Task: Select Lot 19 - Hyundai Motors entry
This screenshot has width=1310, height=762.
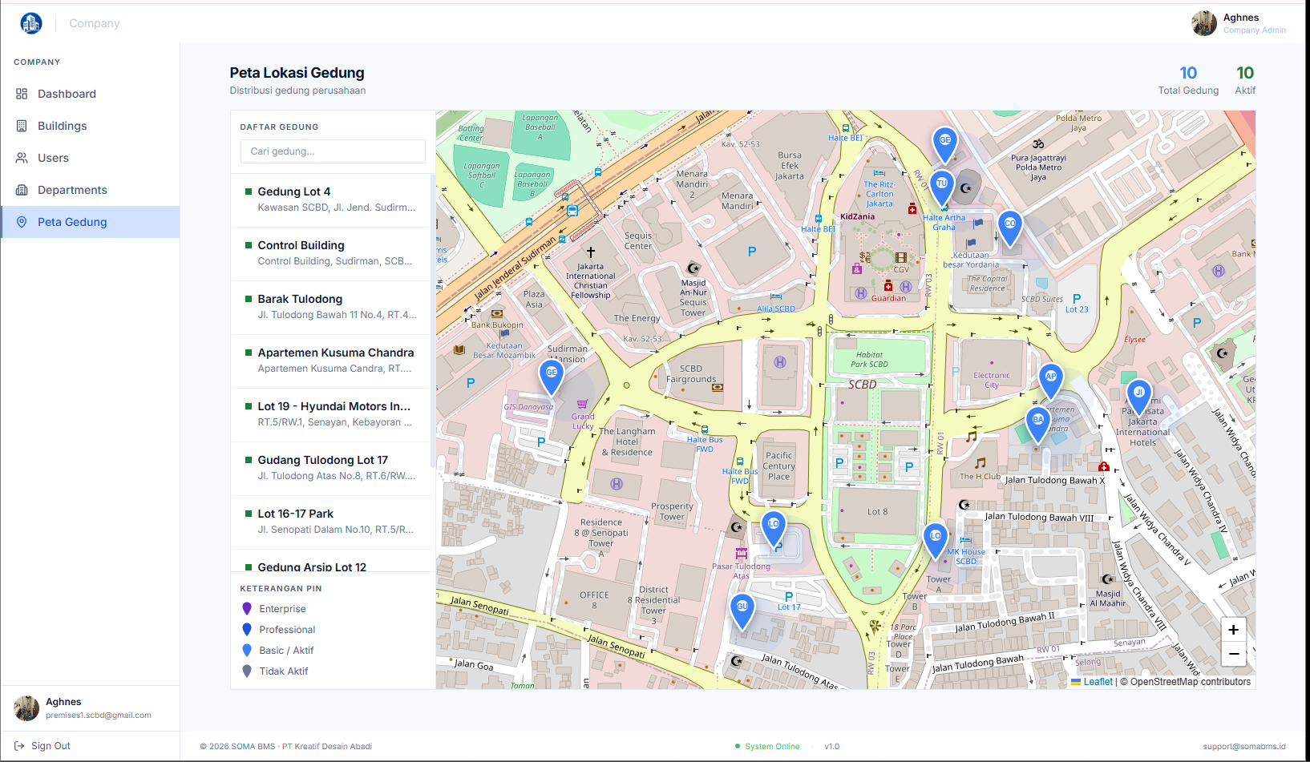Action: click(x=331, y=415)
